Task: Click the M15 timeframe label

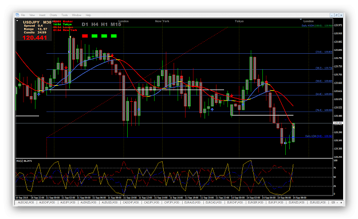Action: click(116, 25)
